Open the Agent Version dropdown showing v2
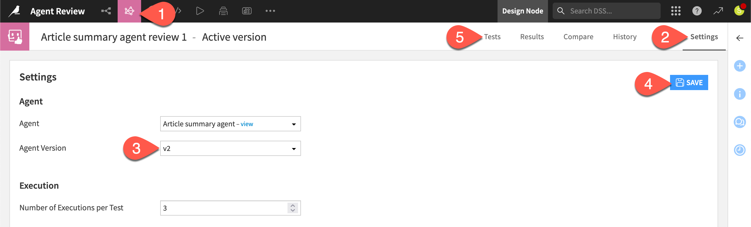Screen dimensions: 751x227 [230, 148]
